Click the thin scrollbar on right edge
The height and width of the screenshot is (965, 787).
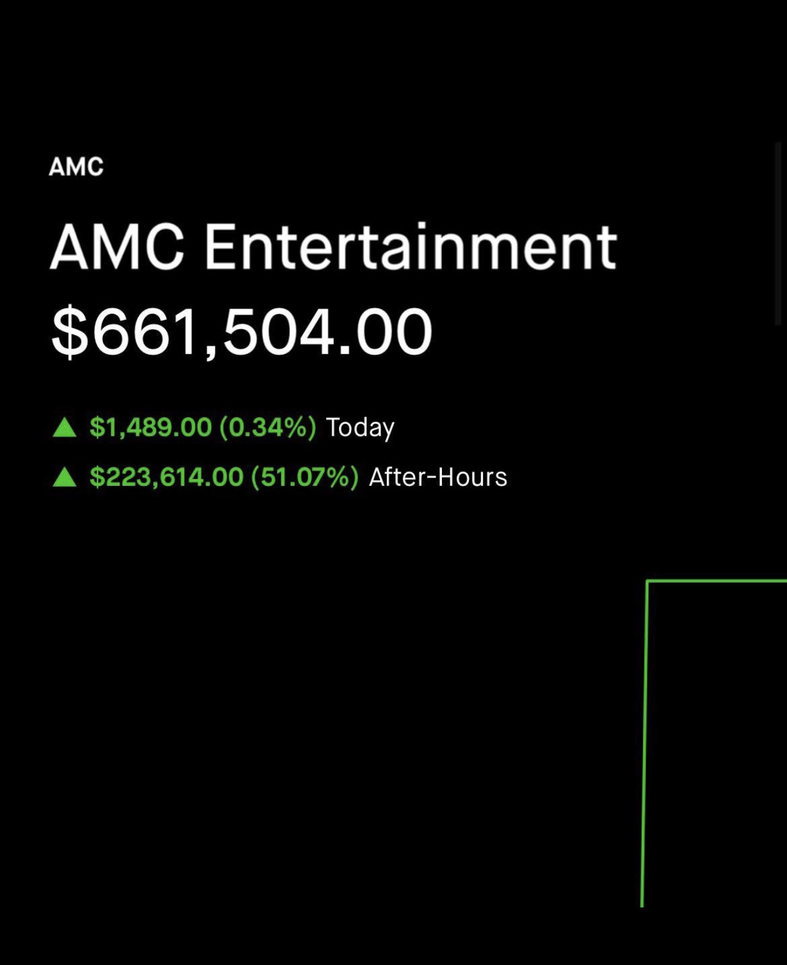pyautogui.click(x=778, y=234)
